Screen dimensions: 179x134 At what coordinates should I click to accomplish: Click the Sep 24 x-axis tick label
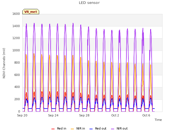(53, 115)
